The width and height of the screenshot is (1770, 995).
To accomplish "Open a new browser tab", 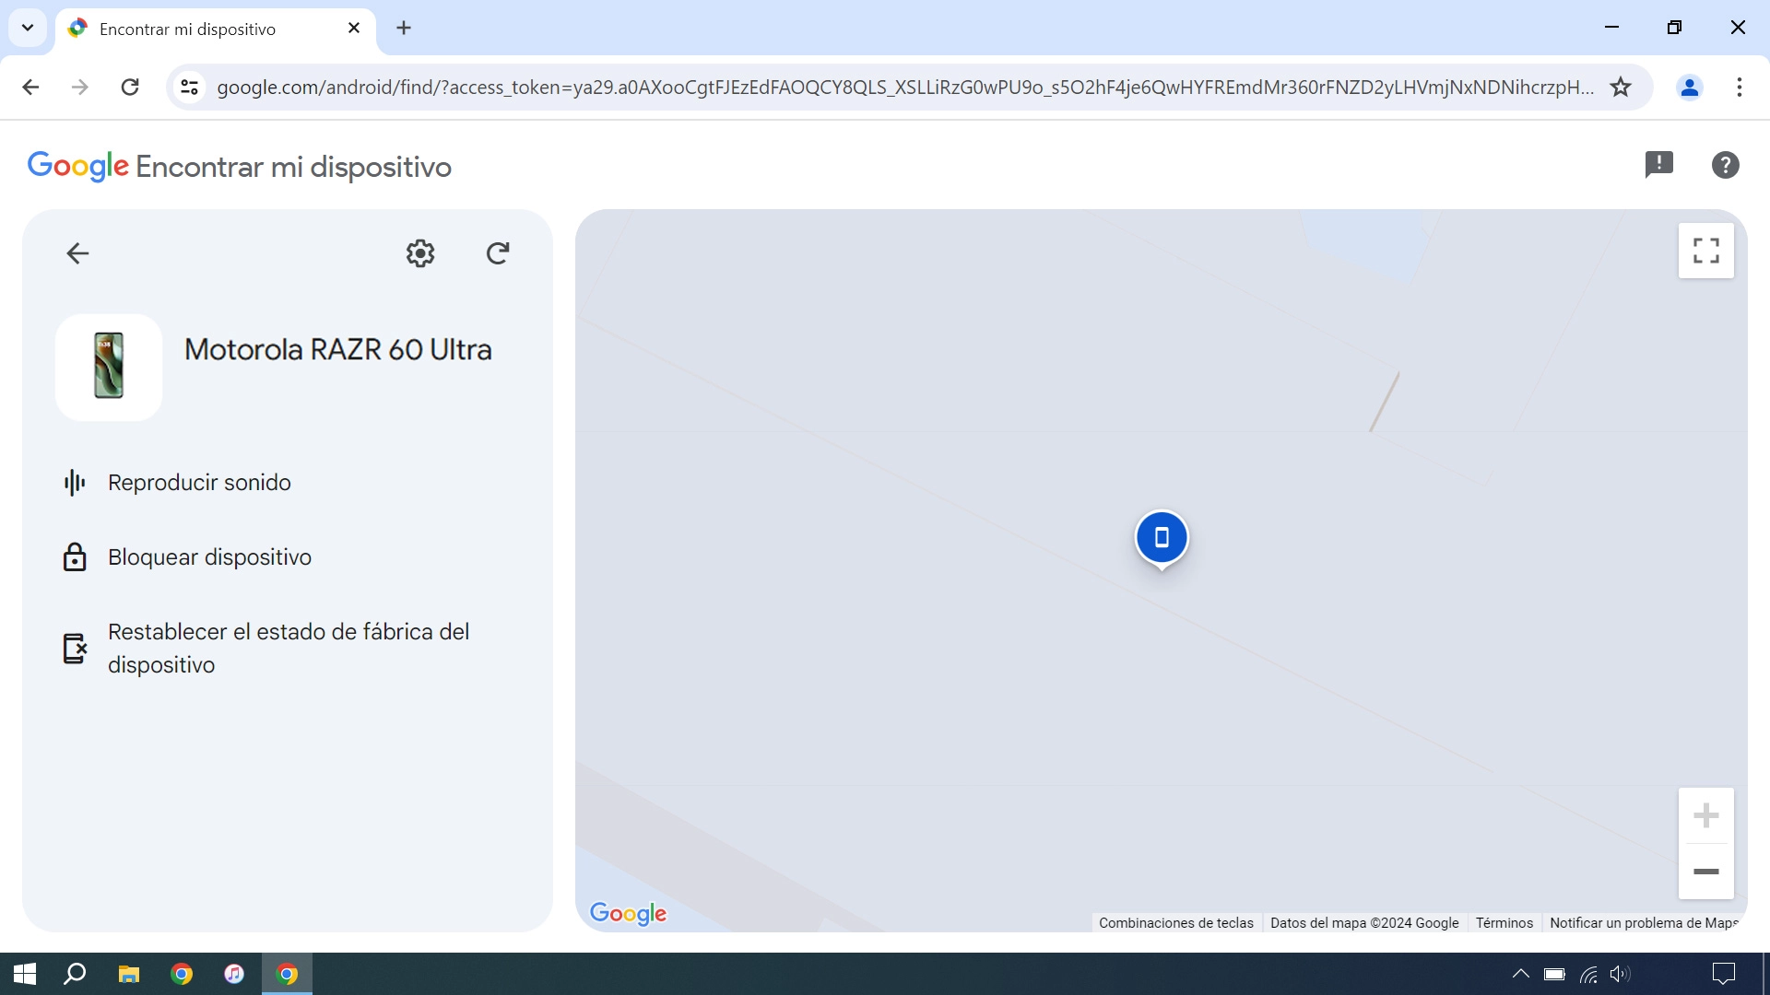I will [x=404, y=29].
